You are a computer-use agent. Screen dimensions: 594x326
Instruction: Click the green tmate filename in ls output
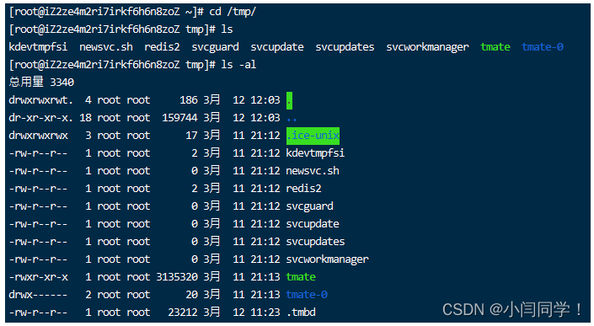tap(495, 47)
